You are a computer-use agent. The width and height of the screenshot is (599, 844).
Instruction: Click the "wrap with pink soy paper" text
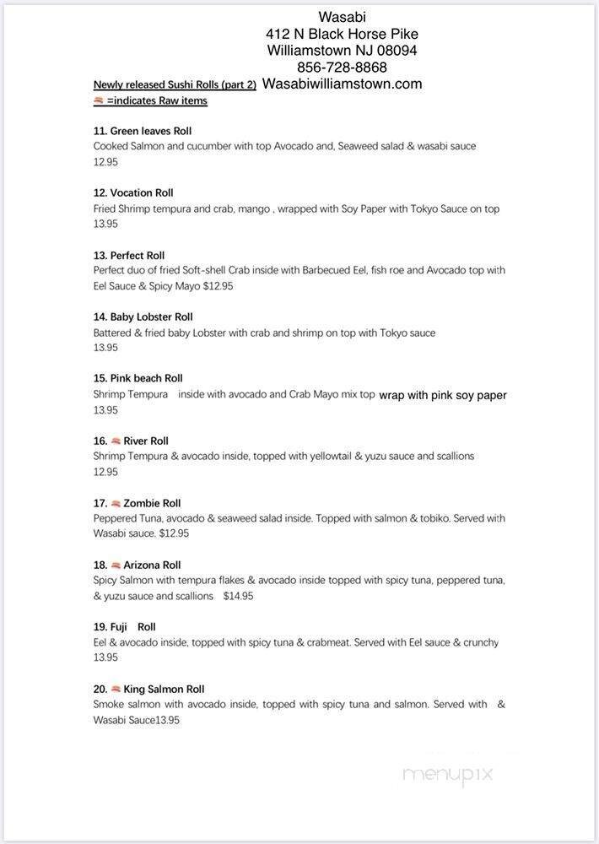(443, 395)
